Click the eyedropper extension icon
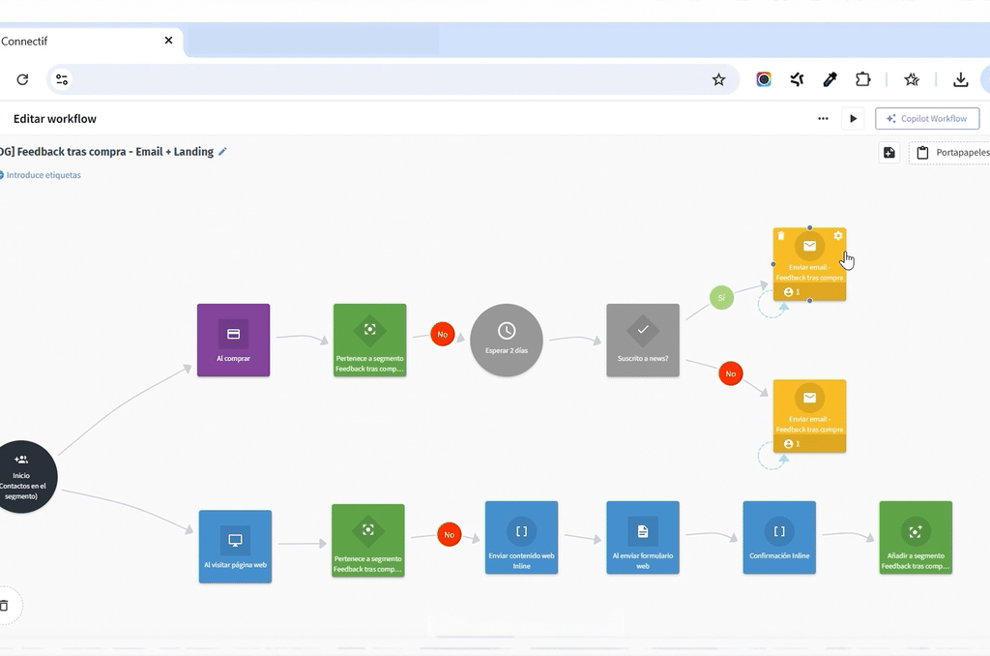The height and width of the screenshot is (656, 990). pos(830,79)
